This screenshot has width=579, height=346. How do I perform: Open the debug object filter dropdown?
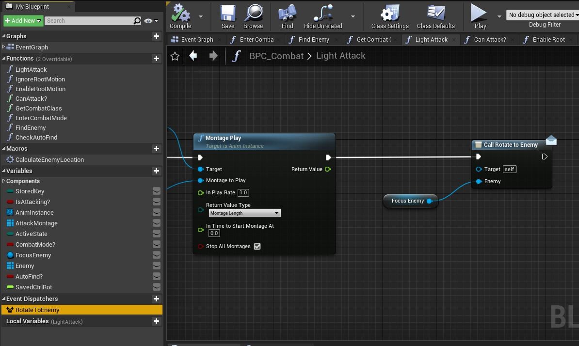point(543,15)
